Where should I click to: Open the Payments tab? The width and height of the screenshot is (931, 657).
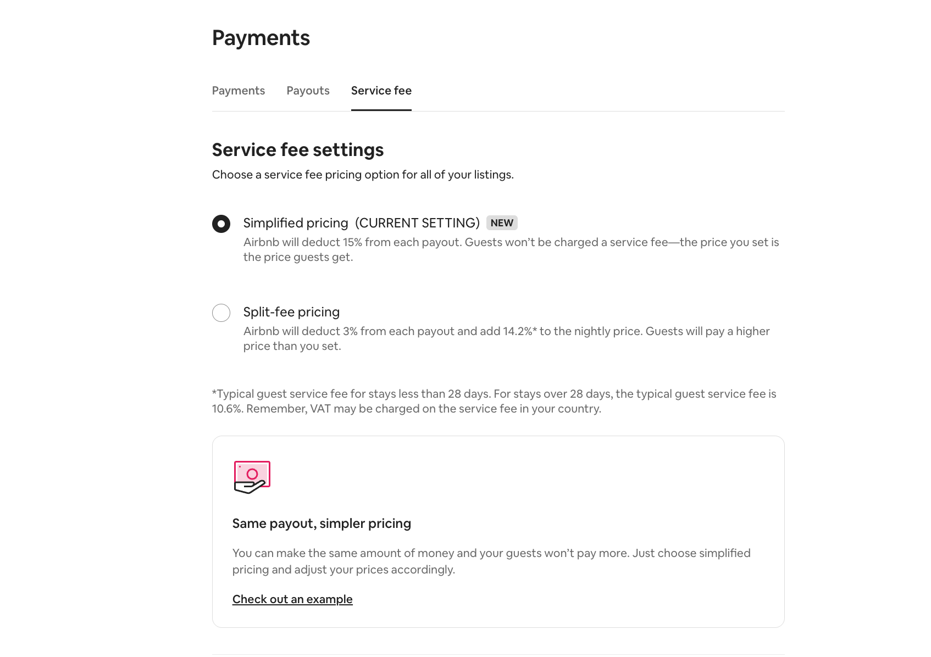239,91
